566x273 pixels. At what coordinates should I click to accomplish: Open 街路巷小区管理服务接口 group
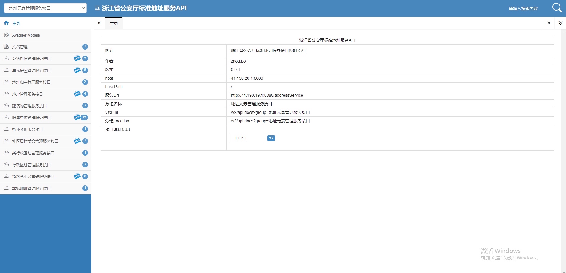(45, 177)
